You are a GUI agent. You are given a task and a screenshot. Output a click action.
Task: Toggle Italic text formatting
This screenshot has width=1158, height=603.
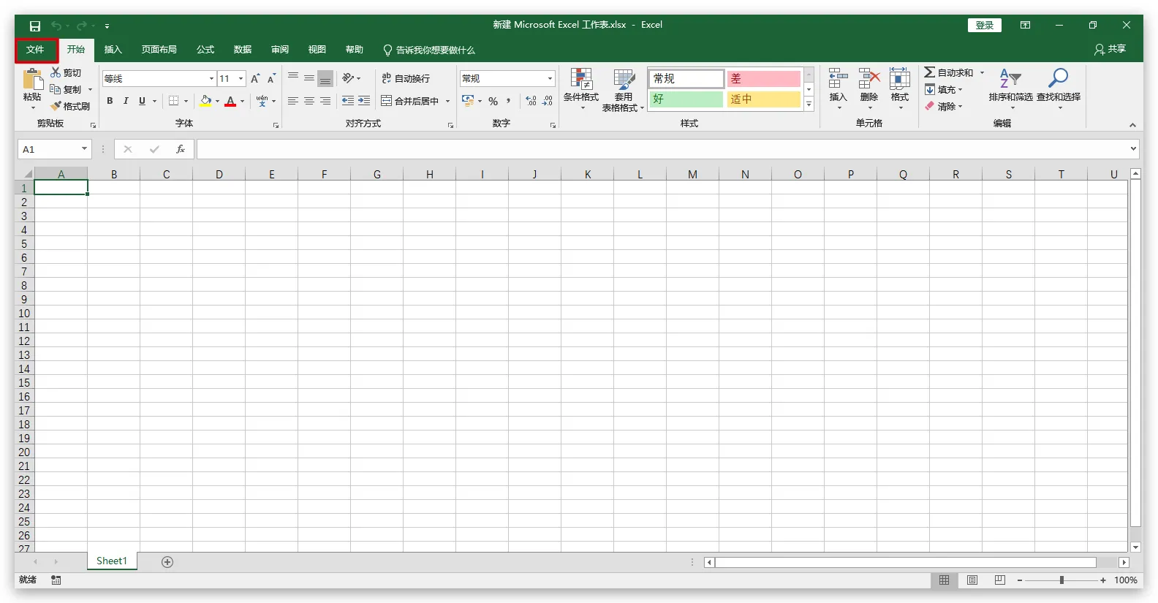tap(126, 101)
